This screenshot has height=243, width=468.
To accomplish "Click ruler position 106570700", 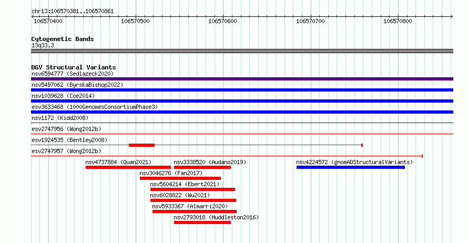I will [310, 21].
